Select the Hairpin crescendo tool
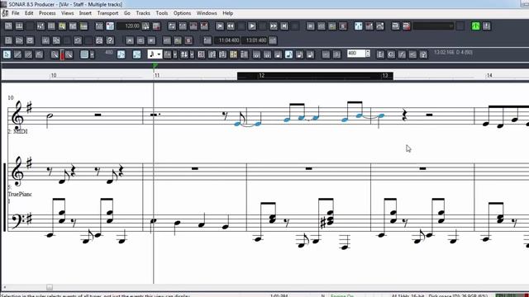529x297 pixels. pyautogui.click(x=412, y=54)
